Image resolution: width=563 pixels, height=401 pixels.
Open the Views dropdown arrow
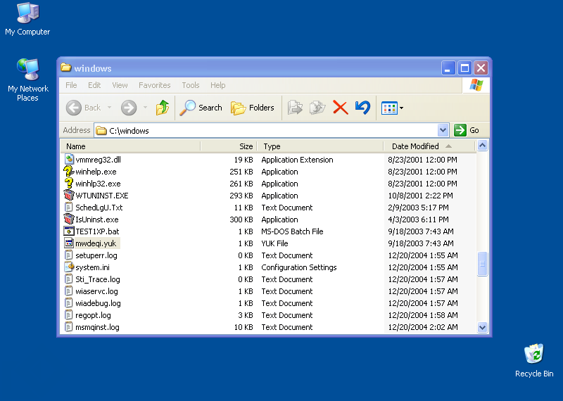[401, 108]
